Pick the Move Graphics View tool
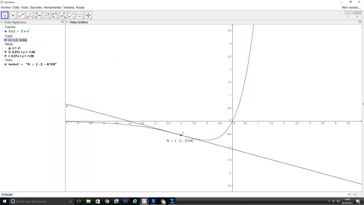This screenshot has width=364, height=205. (88, 15)
